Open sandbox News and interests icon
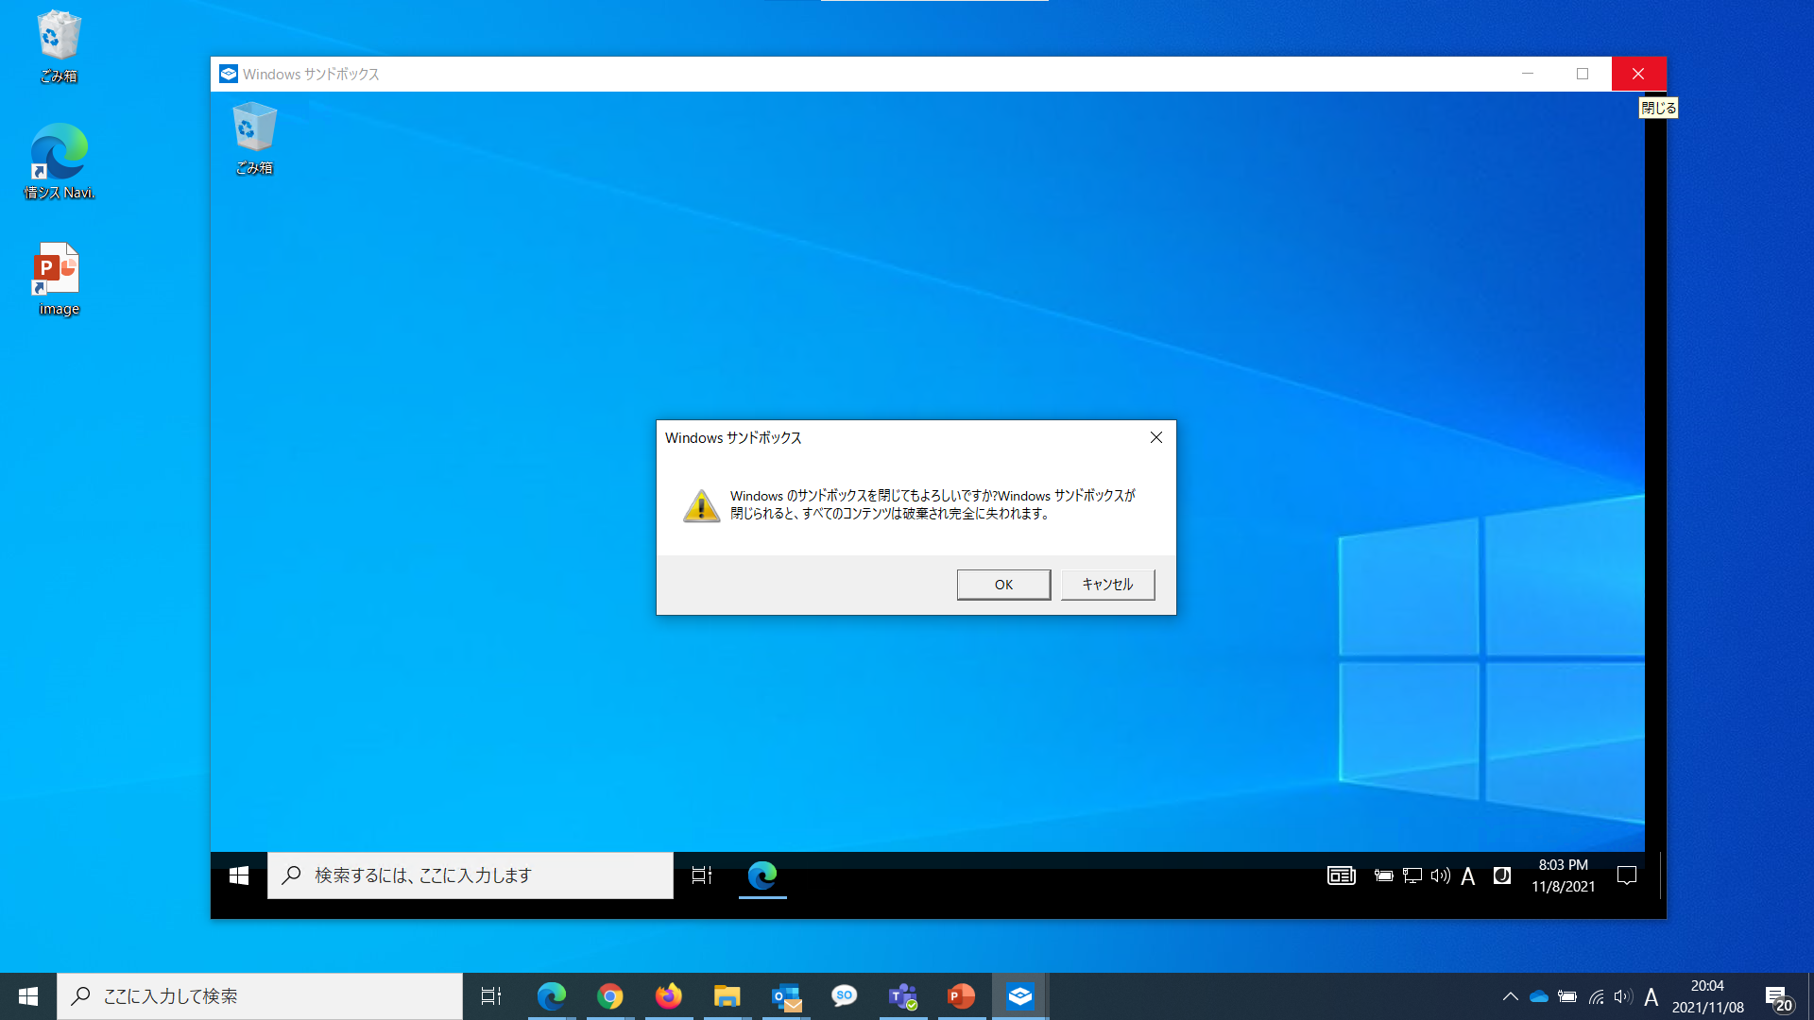 click(1342, 875)
